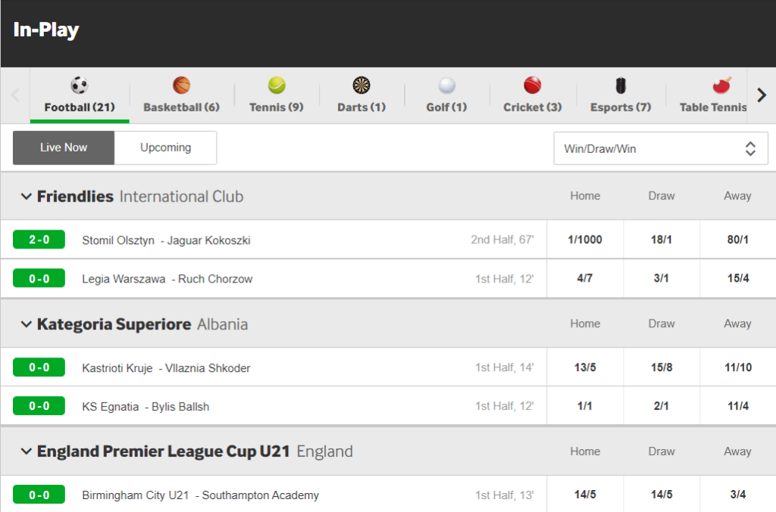Choose the Tennis ball icon
Screen dimensions: 776x512
pyautogui.click(x=277, y=85)
